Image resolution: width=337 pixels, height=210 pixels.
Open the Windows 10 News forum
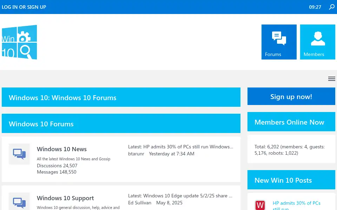pyautogui.click(x=62, y=149)
